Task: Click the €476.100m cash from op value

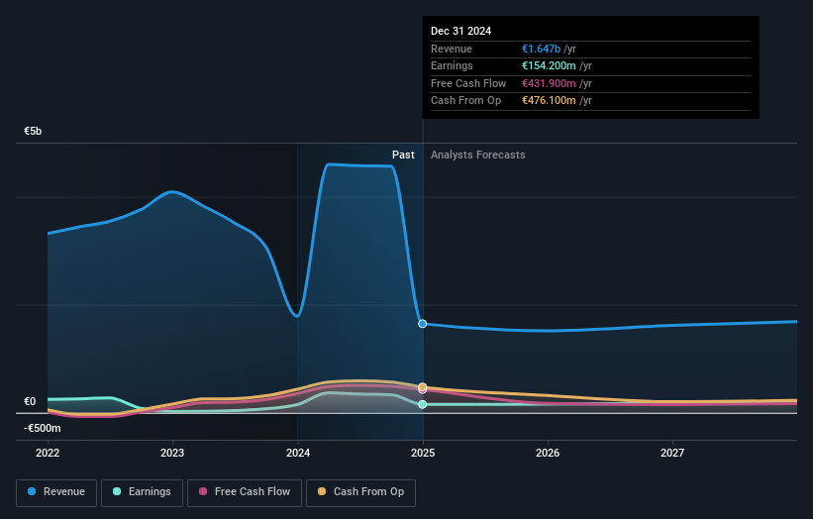Action: pos(549,101)
